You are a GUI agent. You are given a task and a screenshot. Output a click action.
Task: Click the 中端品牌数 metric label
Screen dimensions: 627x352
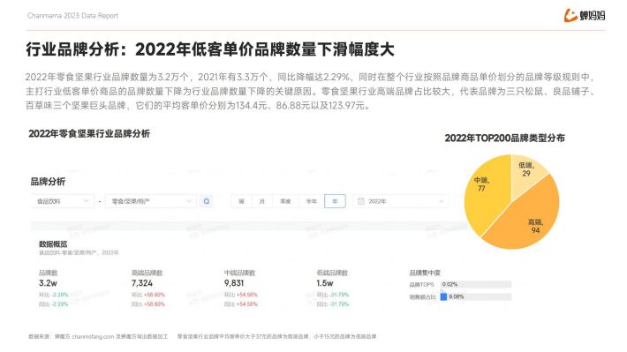(x=239, y=273)
